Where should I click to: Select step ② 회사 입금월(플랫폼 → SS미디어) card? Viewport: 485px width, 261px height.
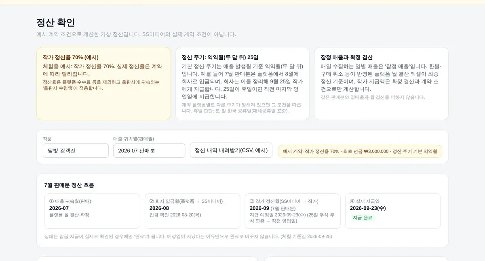coord(192,211)
